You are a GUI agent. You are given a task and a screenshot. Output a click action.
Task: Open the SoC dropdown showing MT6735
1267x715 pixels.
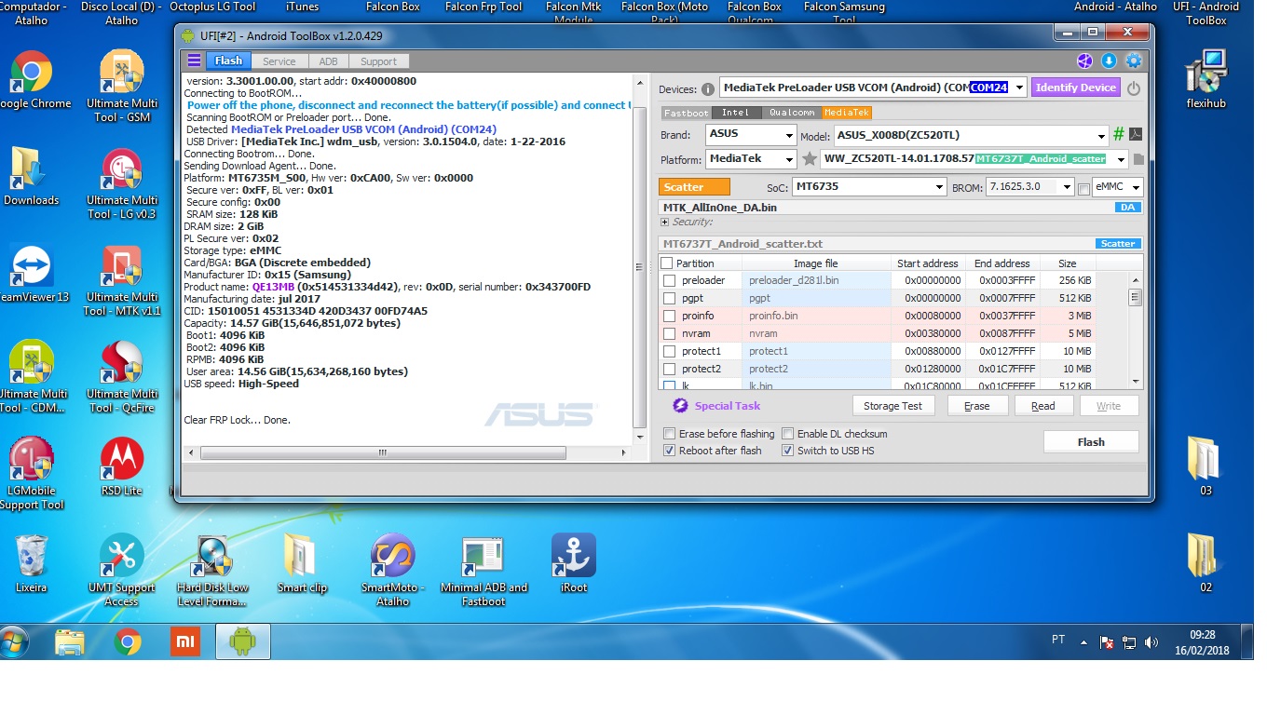point(939,187)
